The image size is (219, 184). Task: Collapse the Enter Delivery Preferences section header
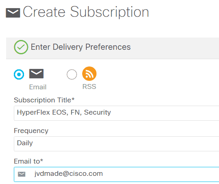113,48
